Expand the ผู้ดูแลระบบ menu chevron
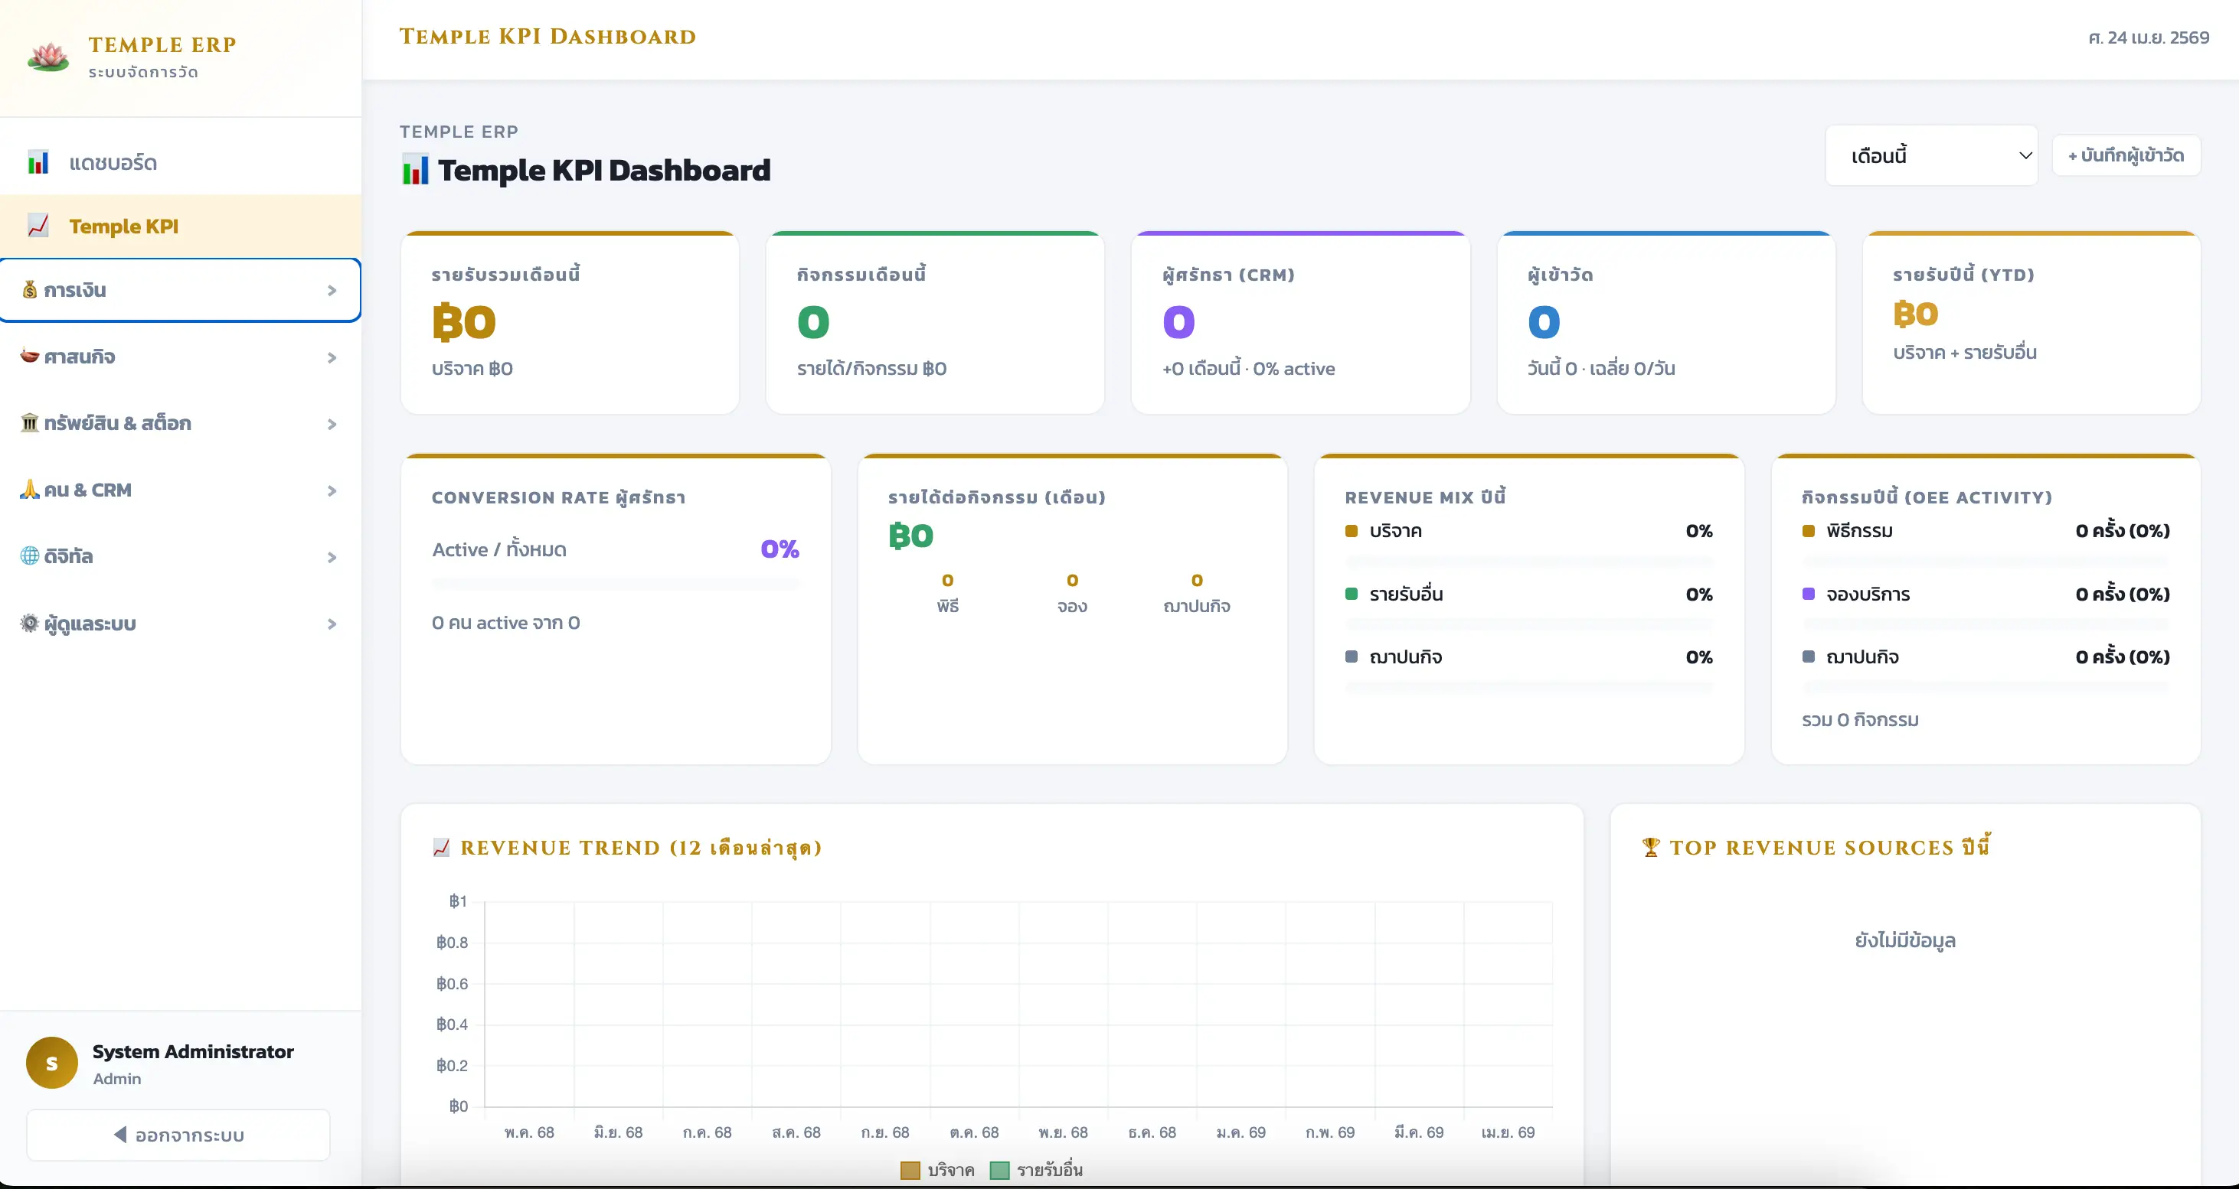The height and width of the screenshot is (1189, 2239). (332, 624)
